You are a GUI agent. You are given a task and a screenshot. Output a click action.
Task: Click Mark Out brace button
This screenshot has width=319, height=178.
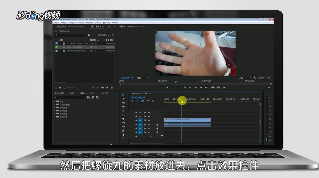[178, 87]
